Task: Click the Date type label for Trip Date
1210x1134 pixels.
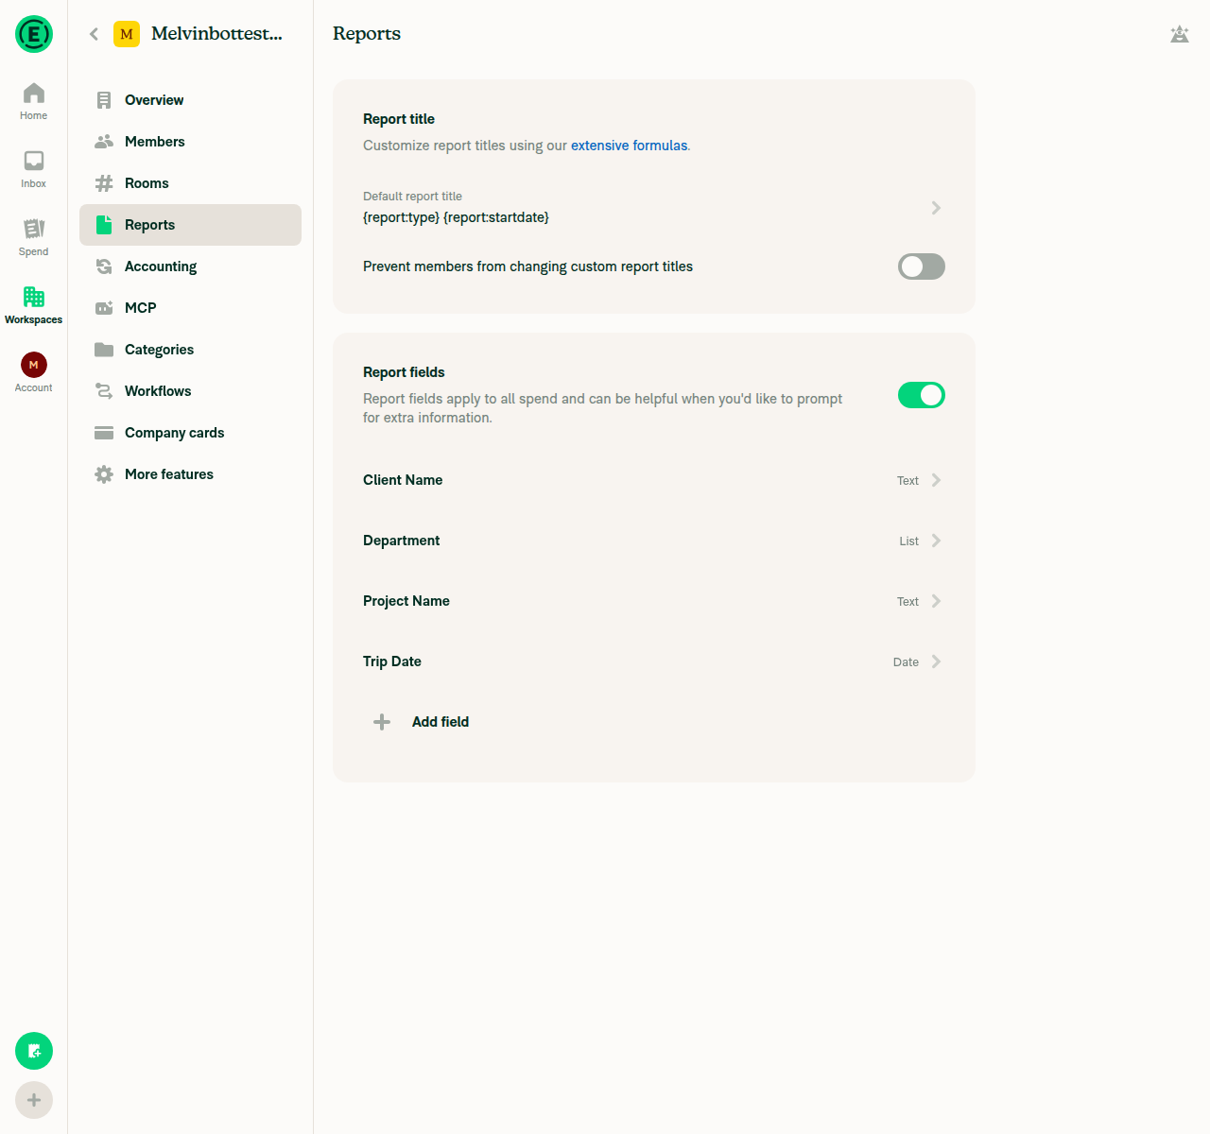Action: tap(906, 662)
